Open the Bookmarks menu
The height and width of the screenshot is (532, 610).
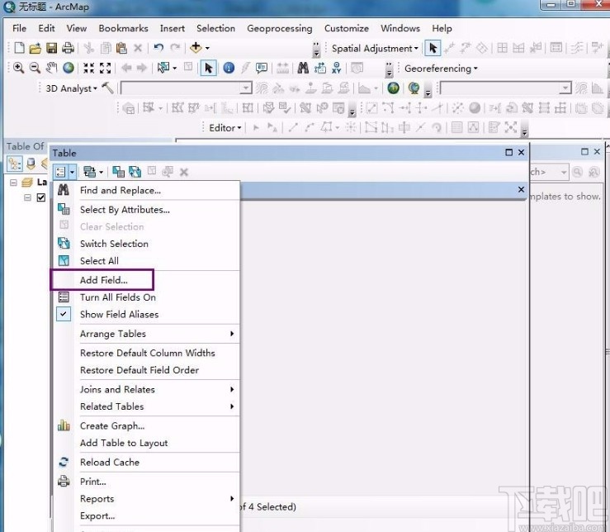click(x=123, y=28)
